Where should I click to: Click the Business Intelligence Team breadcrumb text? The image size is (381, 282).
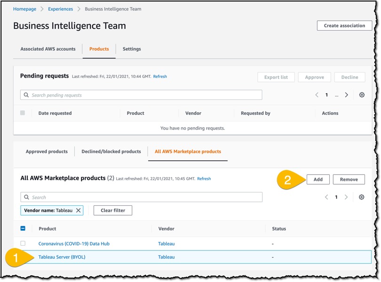point(113,9)
